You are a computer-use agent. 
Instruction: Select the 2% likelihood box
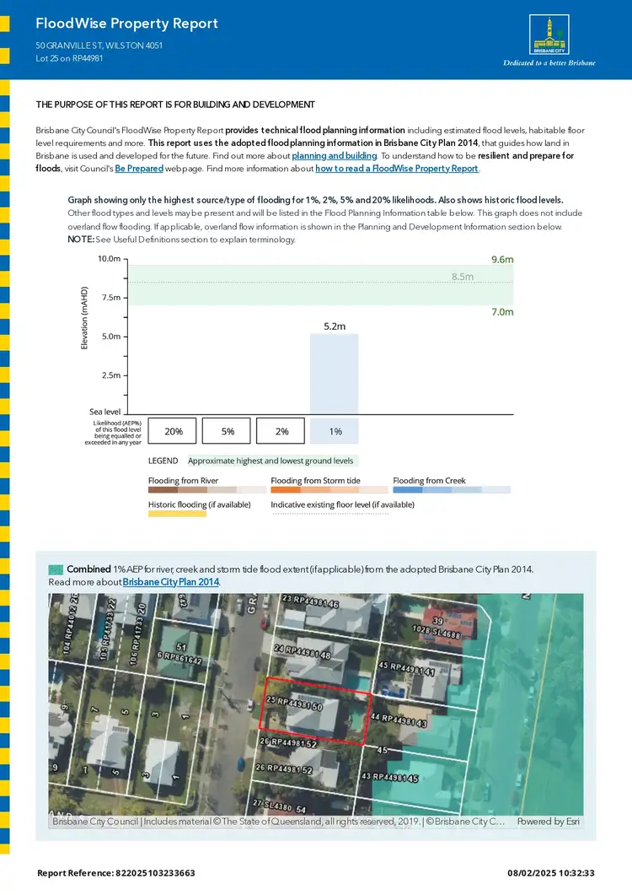(281, 431)
